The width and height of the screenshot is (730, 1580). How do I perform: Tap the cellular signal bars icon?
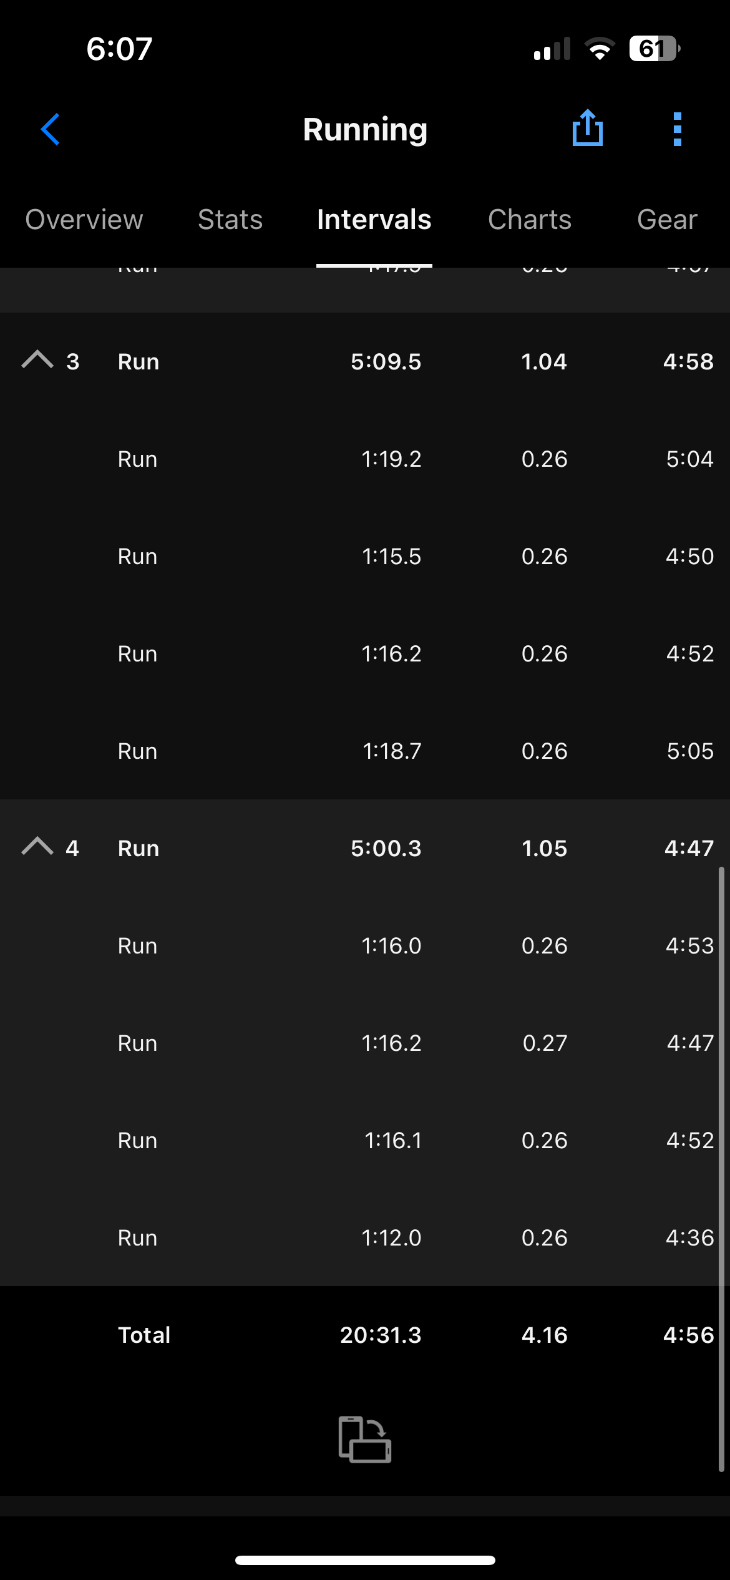552,49
